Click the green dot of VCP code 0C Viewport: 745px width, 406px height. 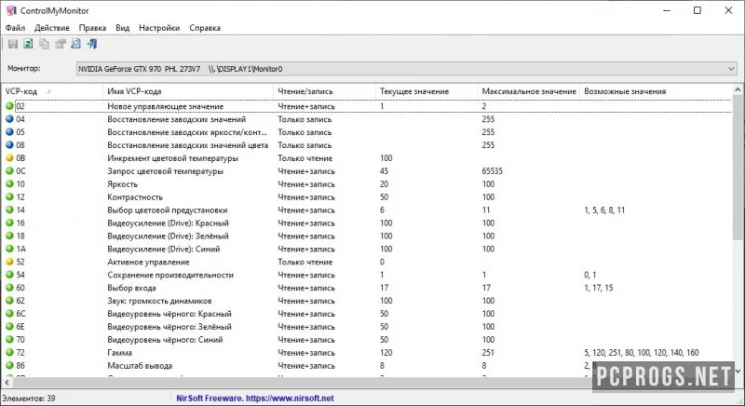9,171
